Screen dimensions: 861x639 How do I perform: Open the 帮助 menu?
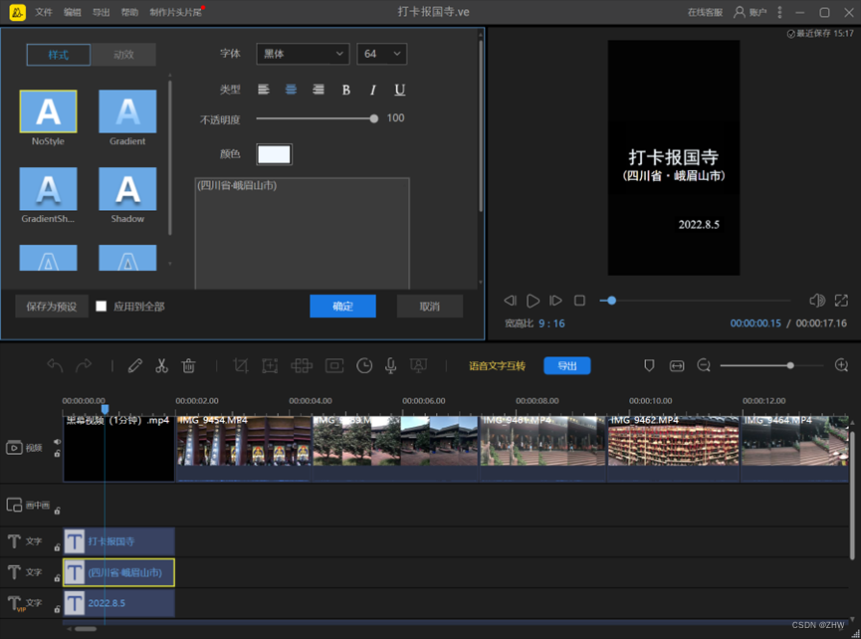[129, 12]
